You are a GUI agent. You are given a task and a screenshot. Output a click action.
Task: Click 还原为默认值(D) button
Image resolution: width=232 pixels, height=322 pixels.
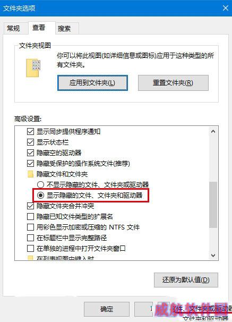point(186,280)
